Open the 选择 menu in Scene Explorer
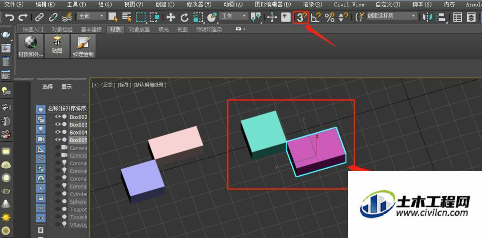482x238 pixels. 48,87
